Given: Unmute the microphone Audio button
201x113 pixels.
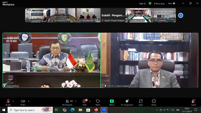Looking at the screenshot, I should pyautogui.click(x=8, y=102).
